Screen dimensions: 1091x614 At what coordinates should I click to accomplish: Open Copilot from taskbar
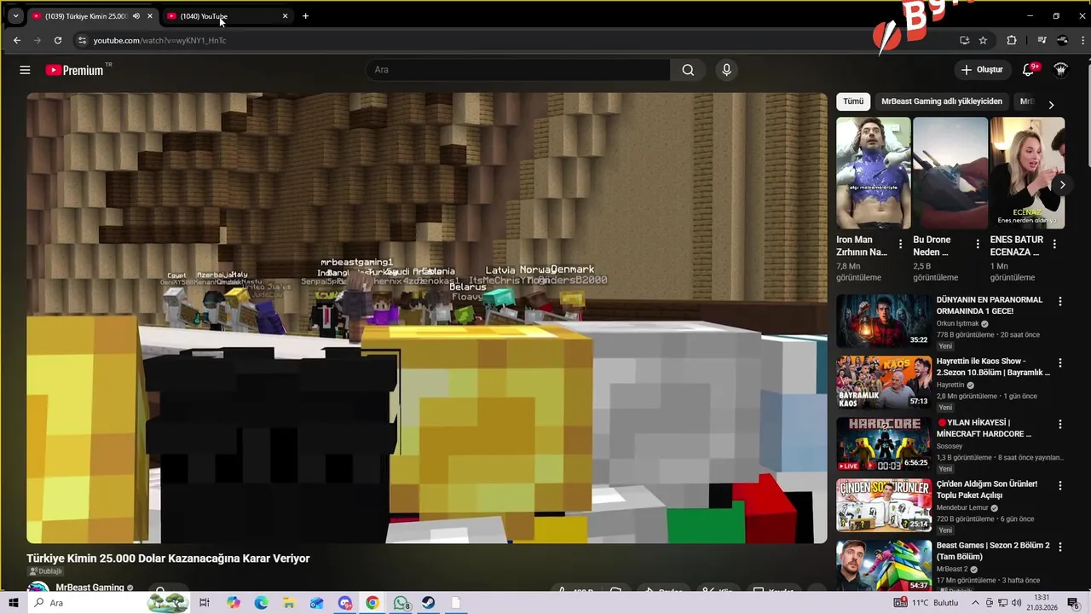point(234,603)
